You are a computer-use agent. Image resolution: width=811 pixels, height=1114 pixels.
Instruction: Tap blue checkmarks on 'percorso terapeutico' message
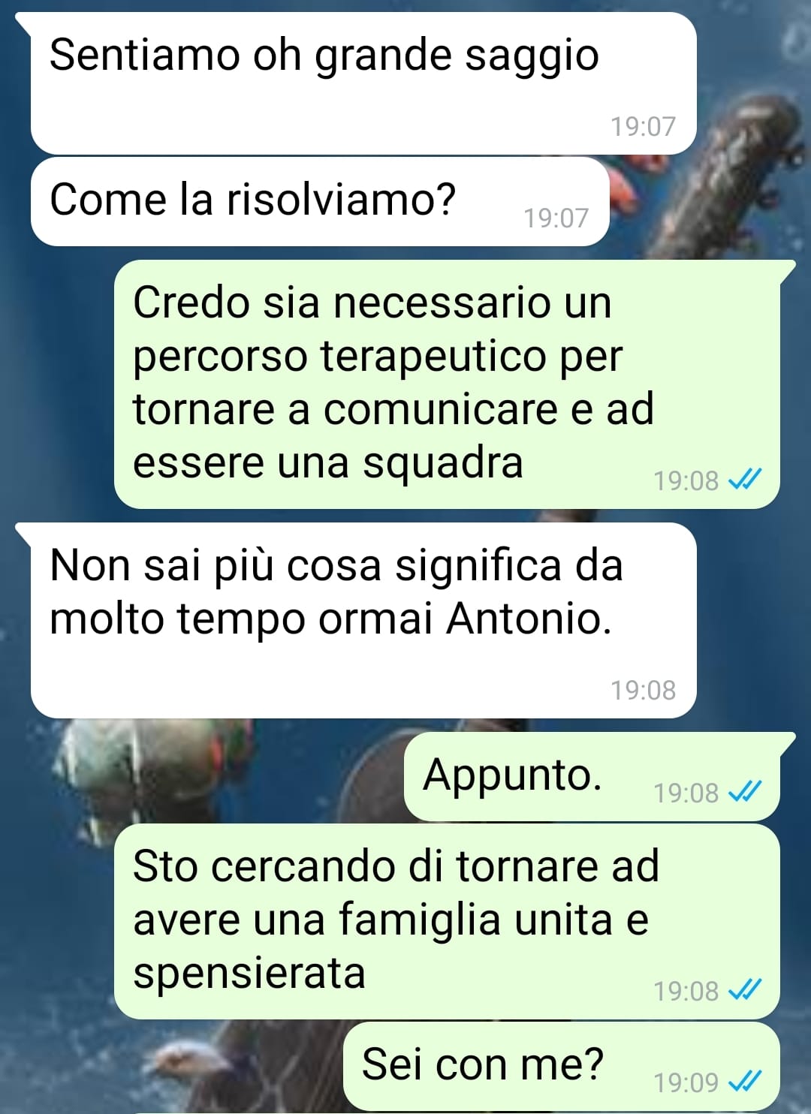pyautogui.click(x=746, y=480)
